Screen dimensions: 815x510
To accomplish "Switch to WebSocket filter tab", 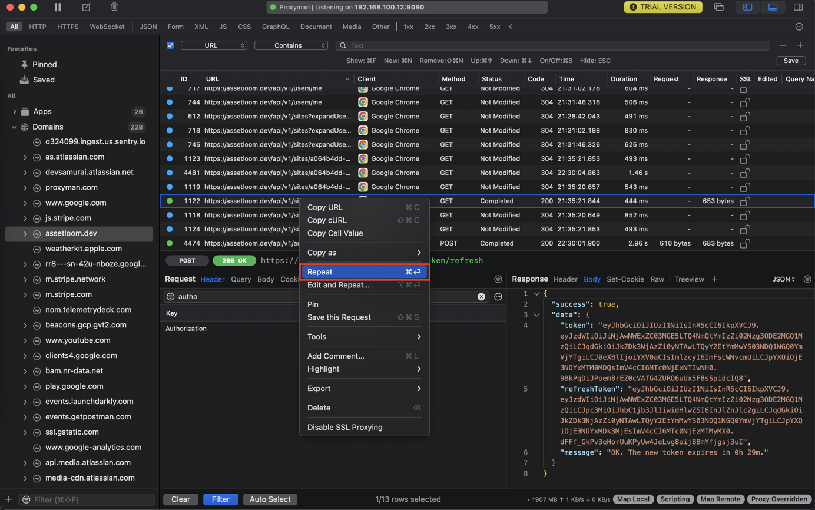I will pos(107,27).
